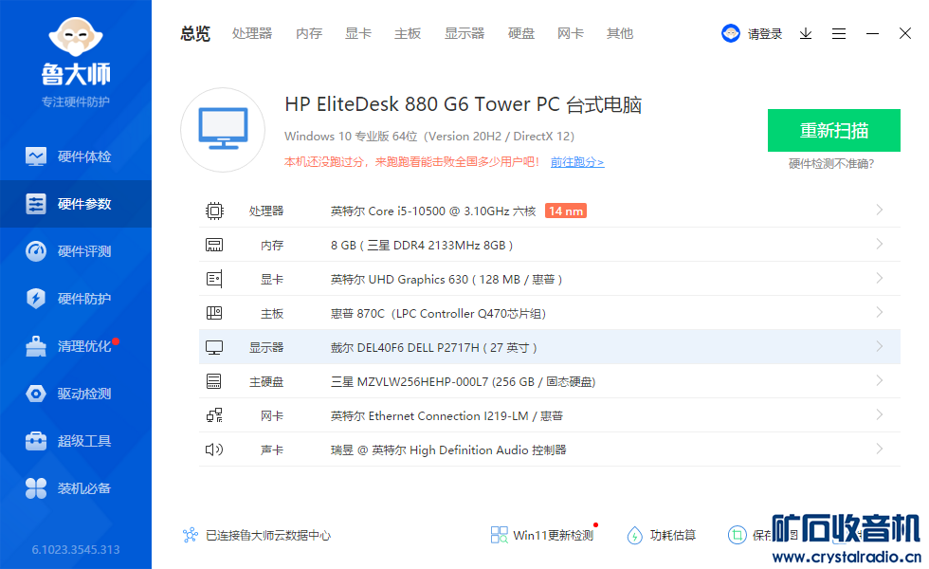Click the cloud data center status icon
Image resolution: width=929 pixels, height=569 pixels.
(x=191, y=535)
